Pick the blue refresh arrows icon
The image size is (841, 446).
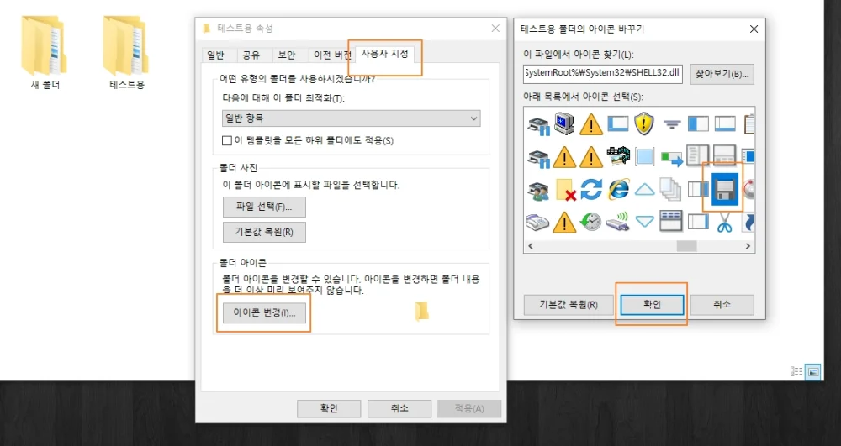[x=591, y=189]
